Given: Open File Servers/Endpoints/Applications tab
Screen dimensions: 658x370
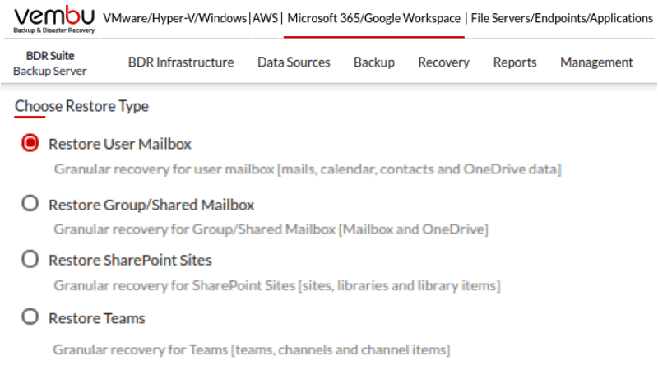Looking at the screenshot, I should pyautogui.click(x=562, y=18).
